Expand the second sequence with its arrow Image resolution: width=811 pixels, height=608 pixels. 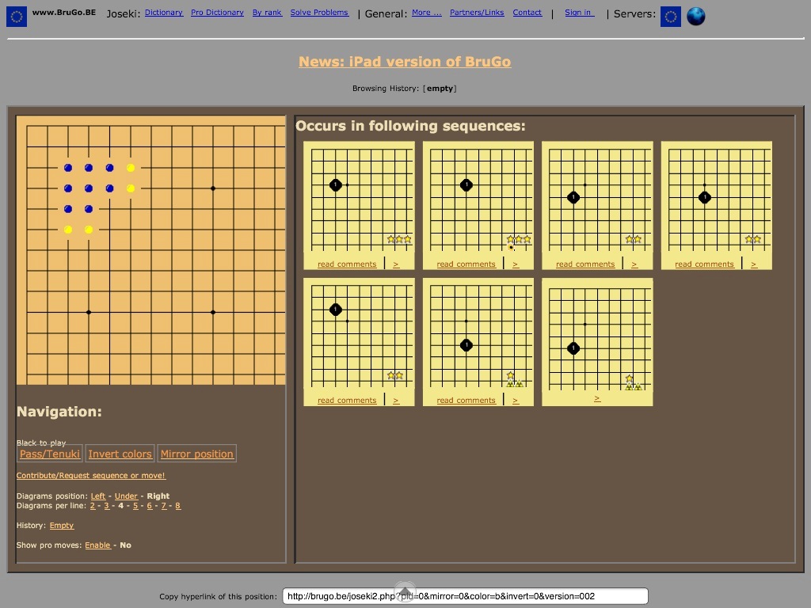516,264
